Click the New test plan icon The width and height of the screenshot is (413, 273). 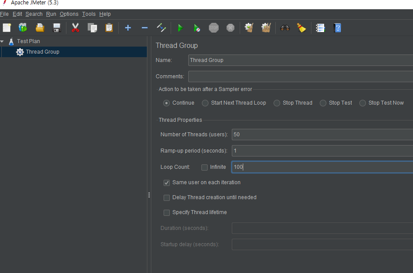(7, 28)
